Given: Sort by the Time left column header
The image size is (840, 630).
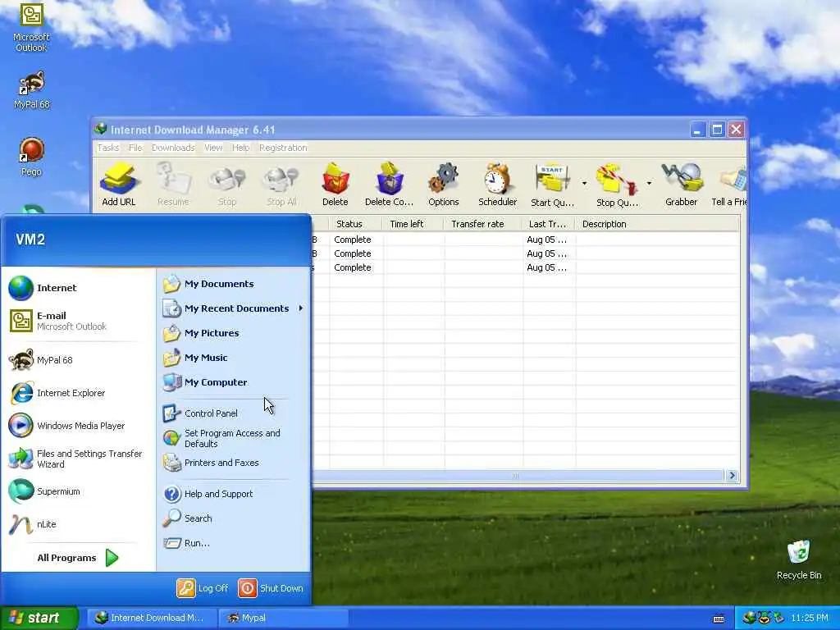Looking at the screenshot, I should [413, 224].
